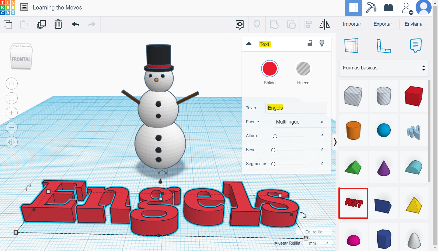Open the show all view icon

[240, 25]
